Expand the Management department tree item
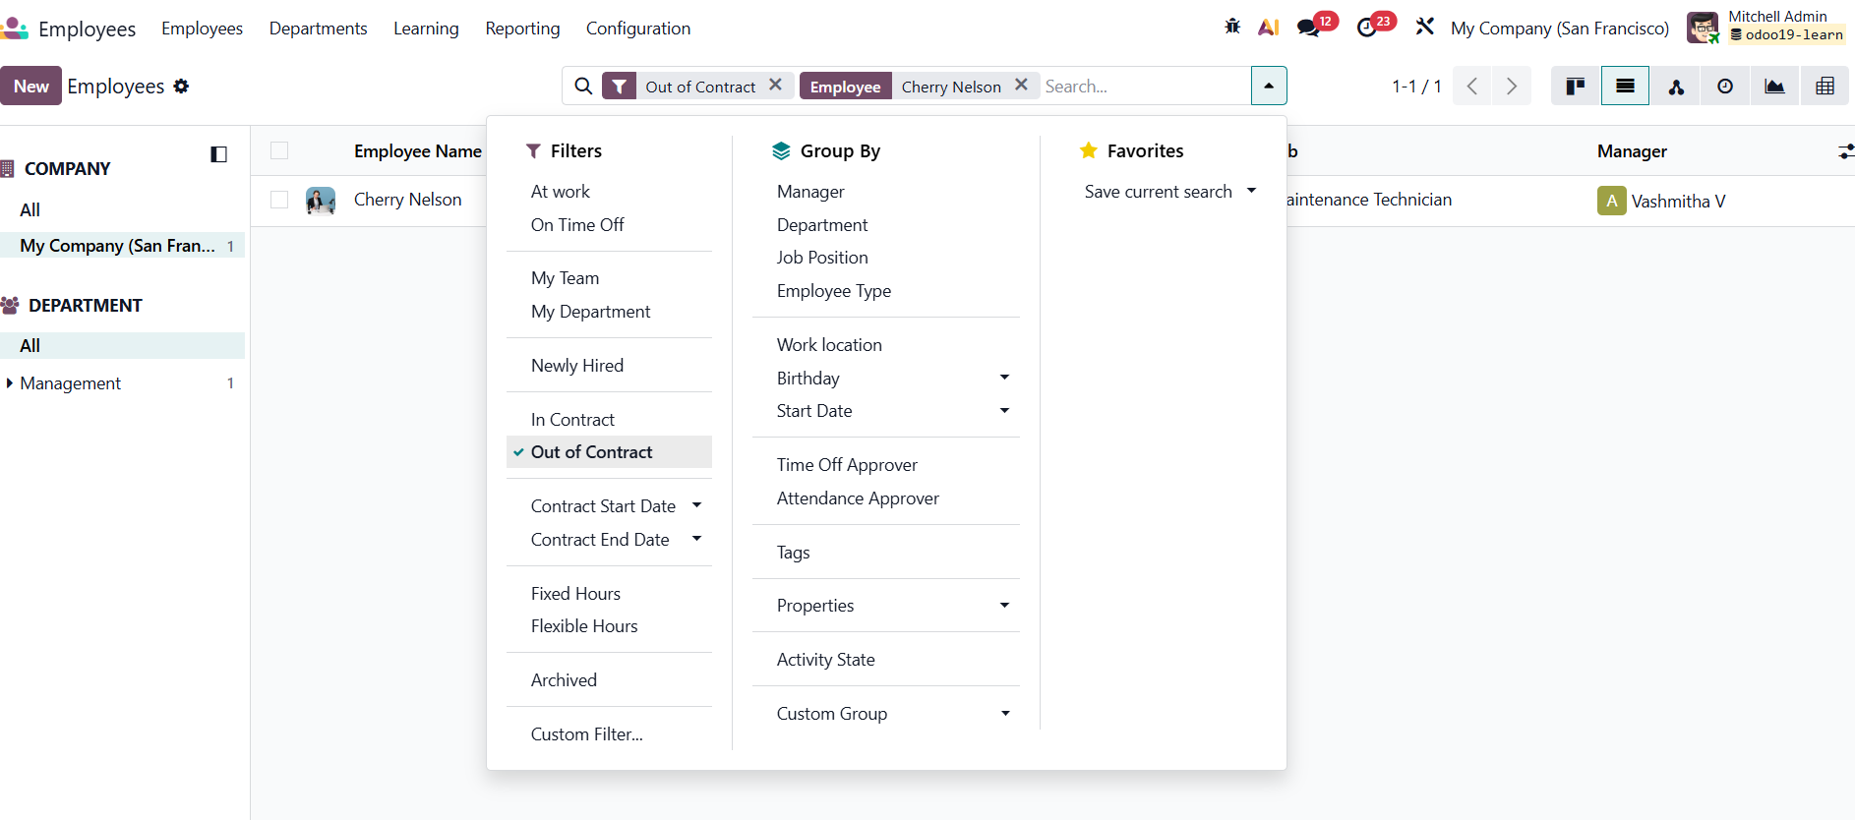The height and width of the screenshot is (820, 1855). tap(10, 383)
